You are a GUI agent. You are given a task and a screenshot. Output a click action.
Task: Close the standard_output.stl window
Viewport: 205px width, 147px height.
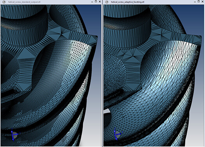click(100, 2)
